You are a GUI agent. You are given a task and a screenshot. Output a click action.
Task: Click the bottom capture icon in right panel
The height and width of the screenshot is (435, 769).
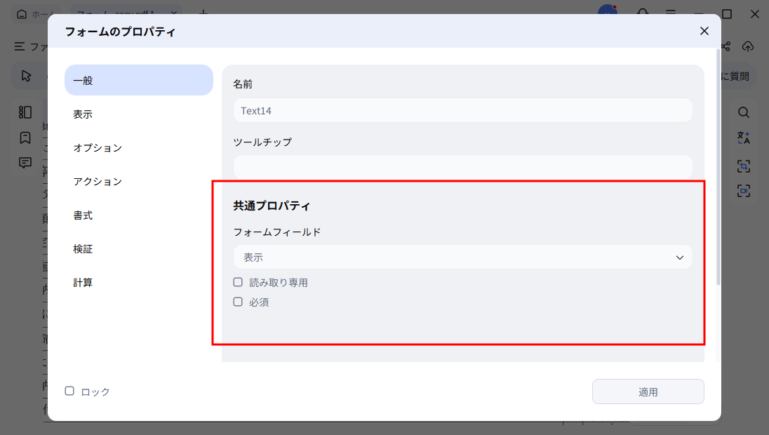click(743, 190)
